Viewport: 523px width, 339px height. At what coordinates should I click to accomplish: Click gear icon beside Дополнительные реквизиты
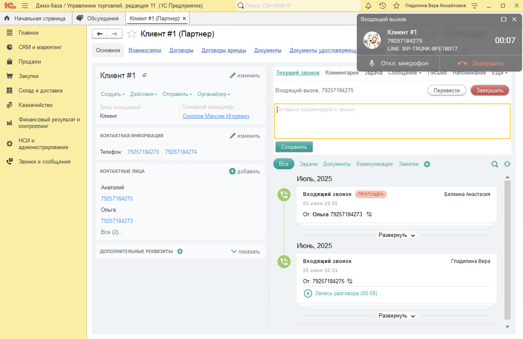coord(180,251)
